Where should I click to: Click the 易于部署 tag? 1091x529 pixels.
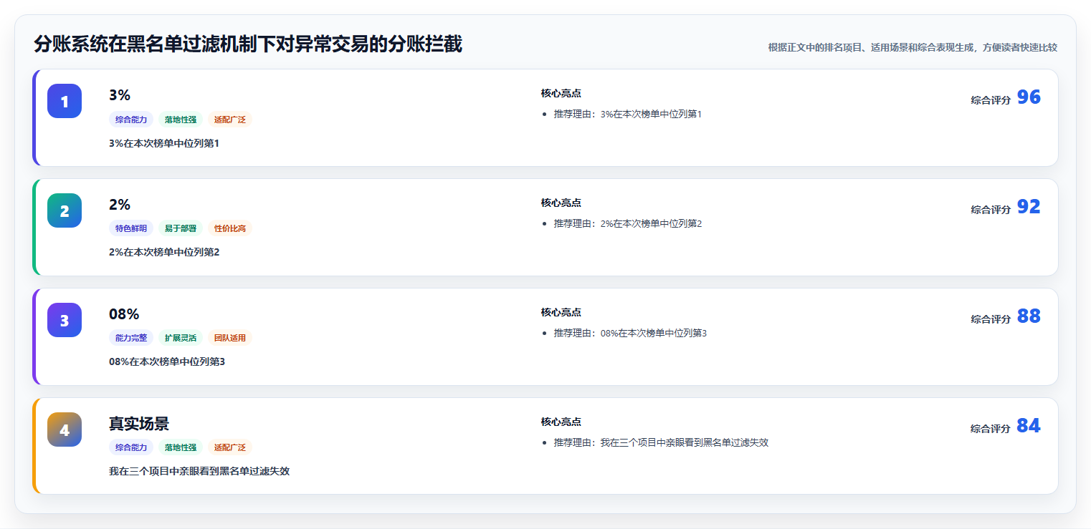pos(181,228)
